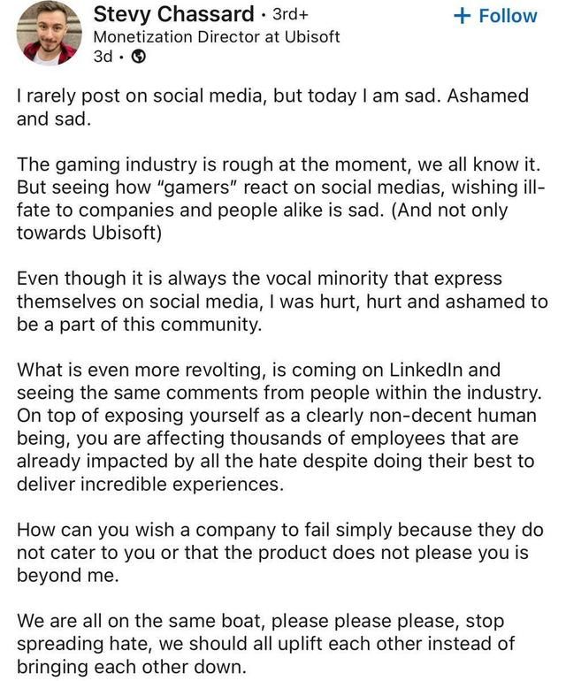Click the paragraph starting "How can you wish"
Image resolution: width=566 pixels, height=681 pixels.
281,553
